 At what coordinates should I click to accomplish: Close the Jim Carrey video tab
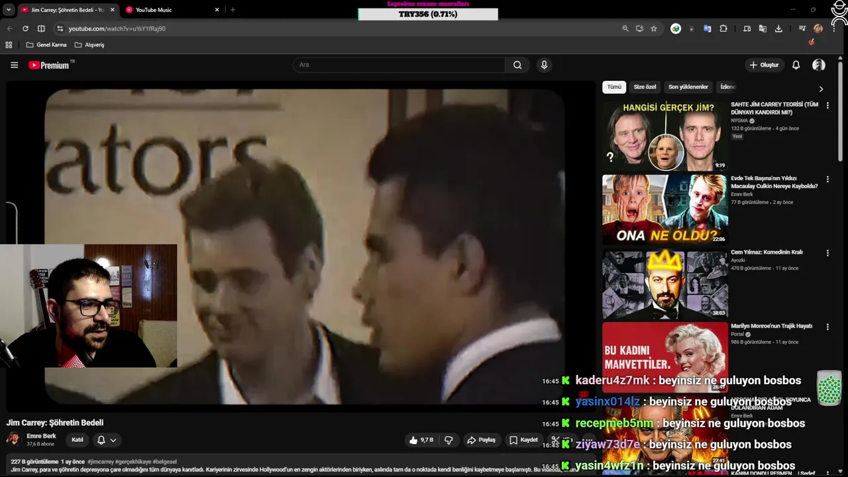pos(112,10)
